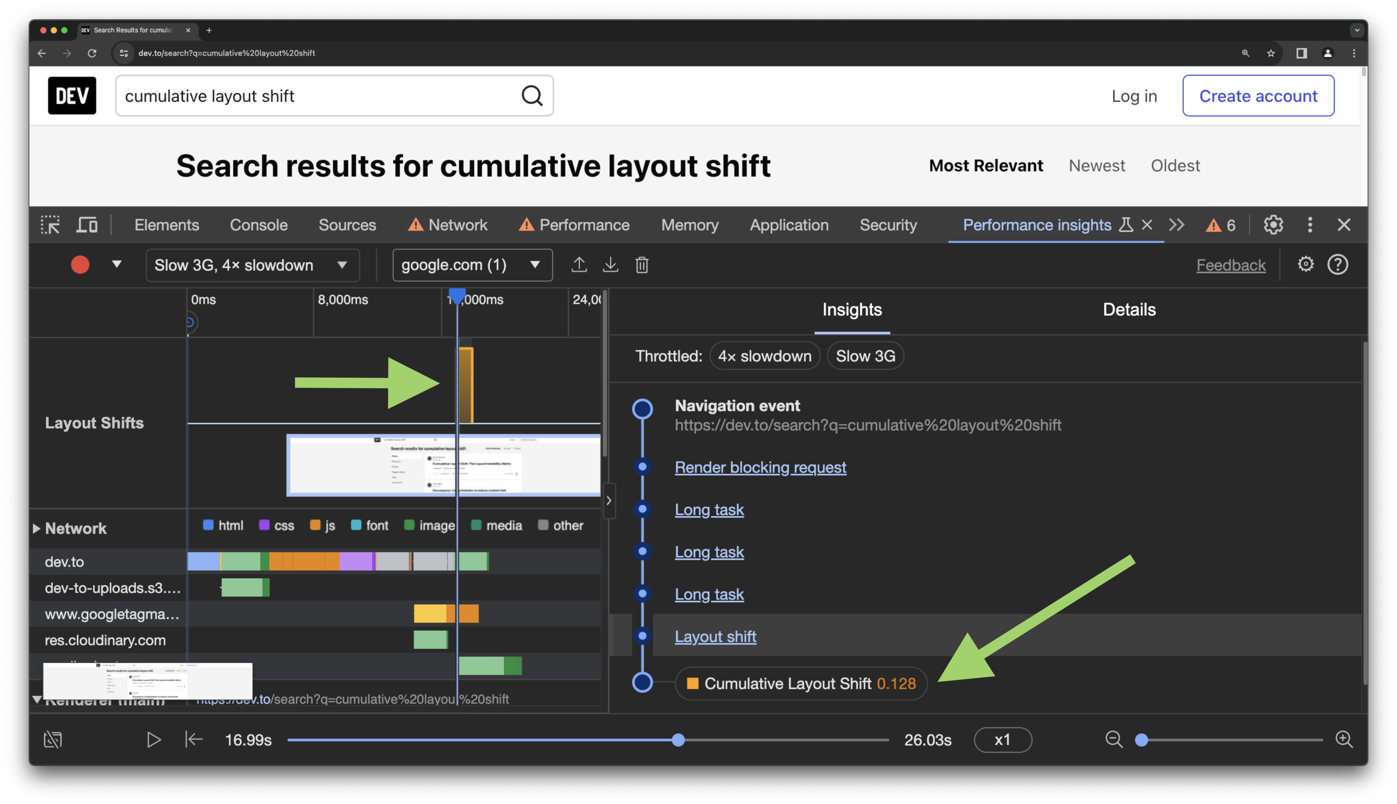Select the Slow 3G throttle toggle
This screenshot has height=804, width=1397.
[864, 356]
